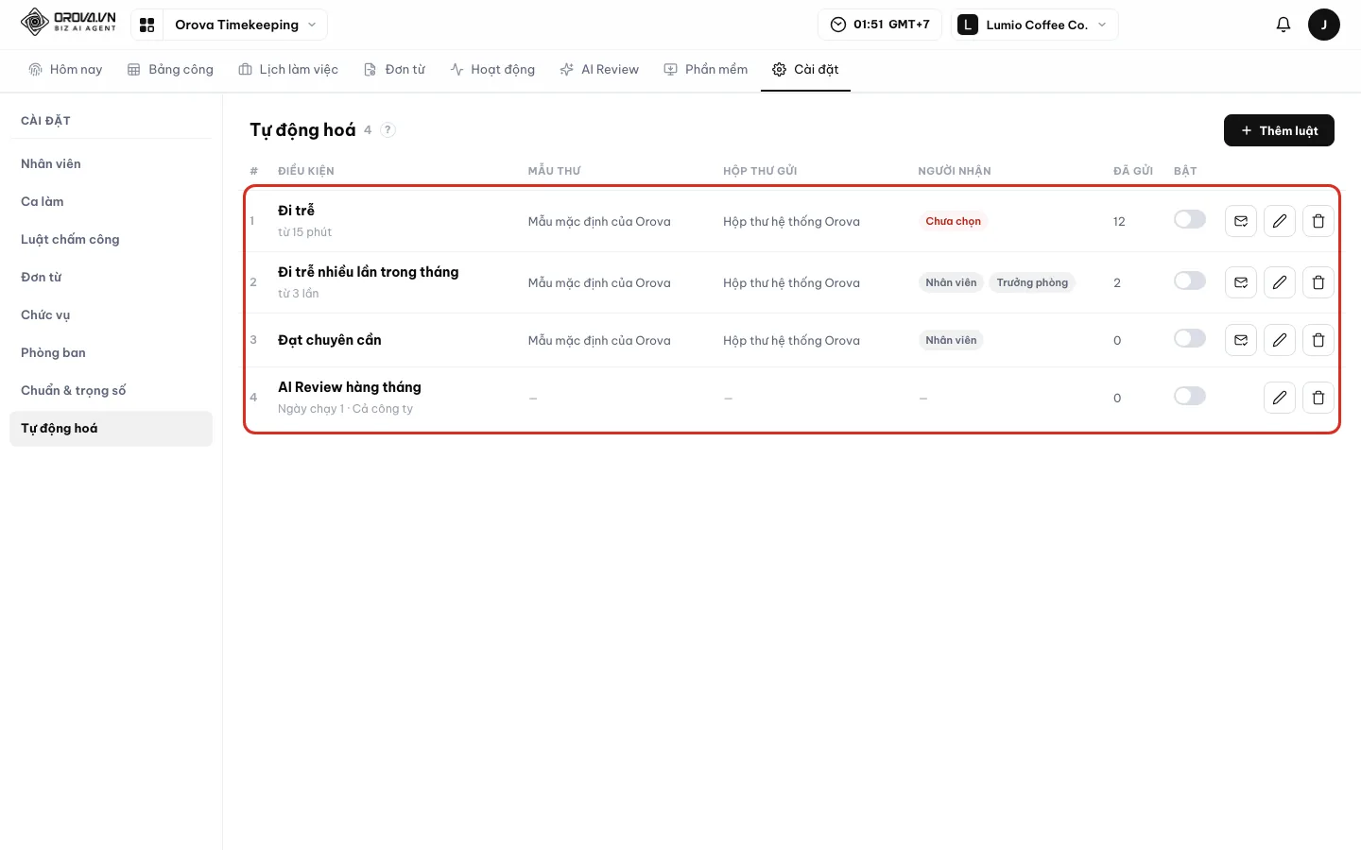The width and height of the screenshot is (1361, 850).
Task: Click the Chưa chọn recipient tag
Action: [x=953, y=221]
